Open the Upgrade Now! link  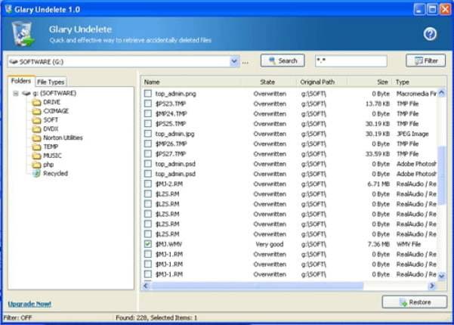pos(29,304)
